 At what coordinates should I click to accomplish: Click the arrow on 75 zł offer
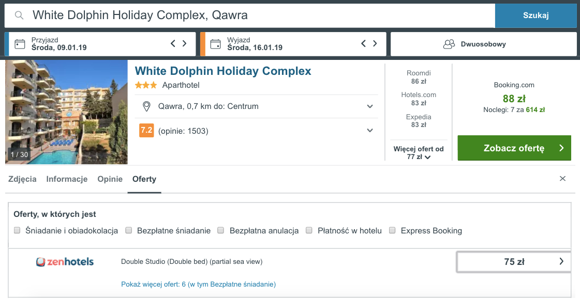(561, 261)
